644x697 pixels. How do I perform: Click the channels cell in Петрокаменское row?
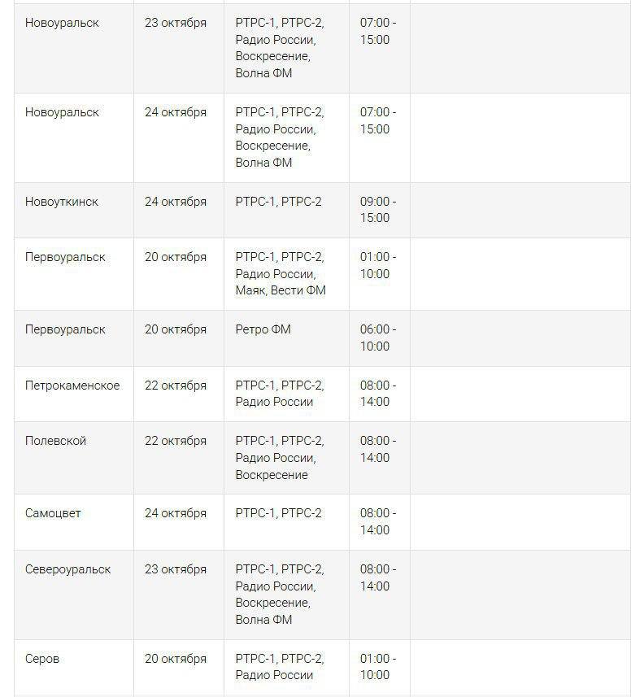pyautogui.click(x=280, y=394)
